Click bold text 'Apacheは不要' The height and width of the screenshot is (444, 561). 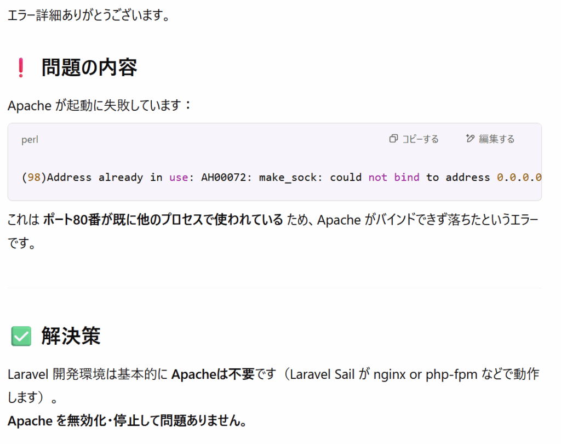(213, 374)
